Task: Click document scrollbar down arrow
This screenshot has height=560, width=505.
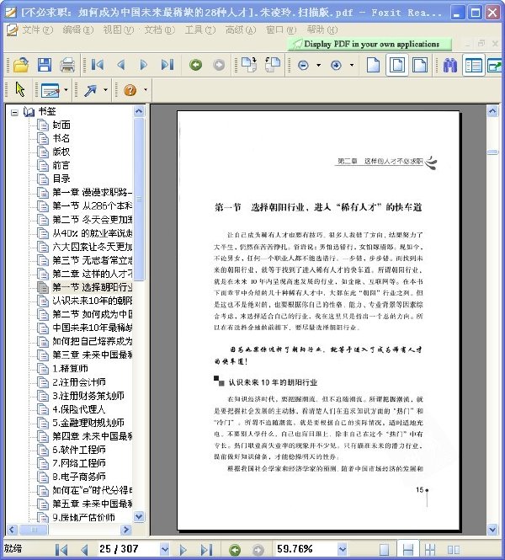Action: [x=492, y=529]
